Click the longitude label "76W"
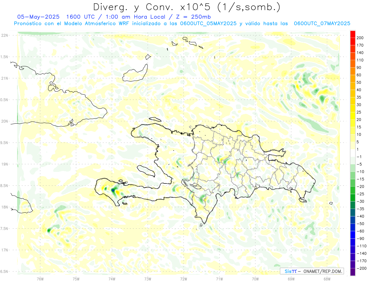This screenshot has height=283, width=367. (x=40, y=279)
